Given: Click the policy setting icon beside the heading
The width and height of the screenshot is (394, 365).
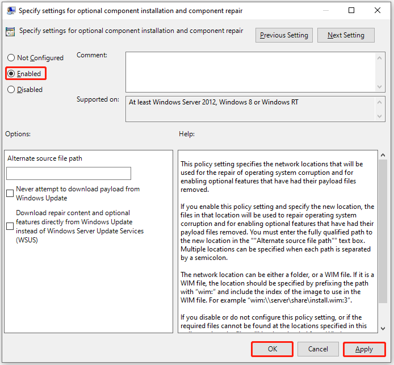Looking at the screenshot, I should pyautogui.click(x=11, y=32).
